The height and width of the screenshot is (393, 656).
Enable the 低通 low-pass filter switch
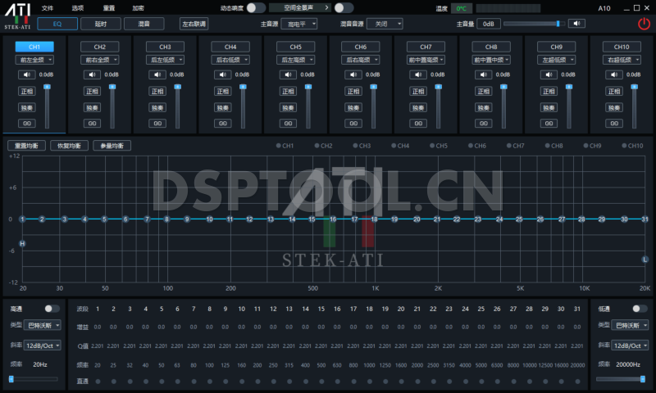coord(640,309)
